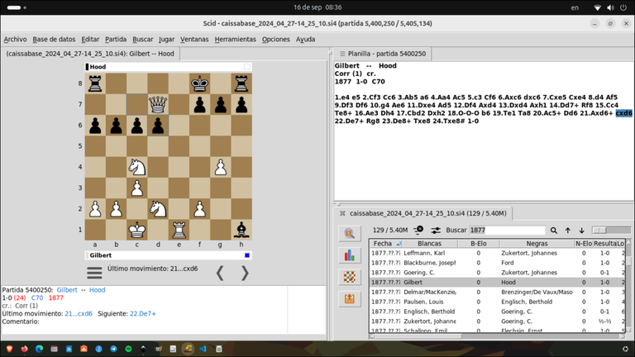Click the search magnifier next to Buscar field
Viewport: 635px width, 357px height.
[554, 231]
